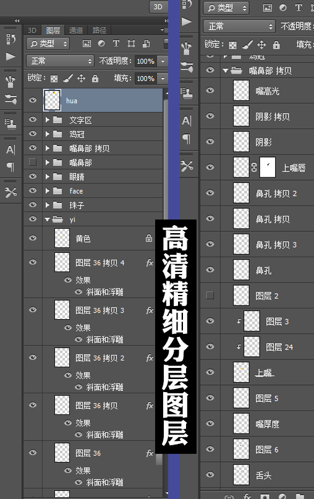Open Clone Source icon in left dock
Screen dimensions: 314x499
tap(11, 124)
